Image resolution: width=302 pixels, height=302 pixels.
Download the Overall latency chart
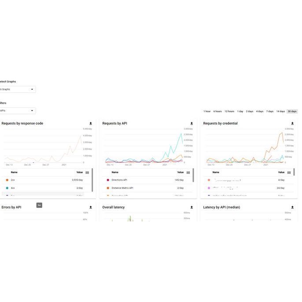[192, 207]
